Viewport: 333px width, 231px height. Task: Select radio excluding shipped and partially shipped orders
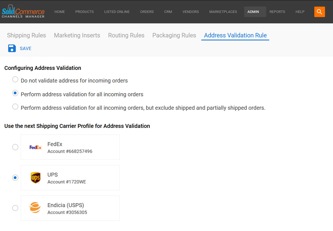pyautogui.click(x=15, y=107)
